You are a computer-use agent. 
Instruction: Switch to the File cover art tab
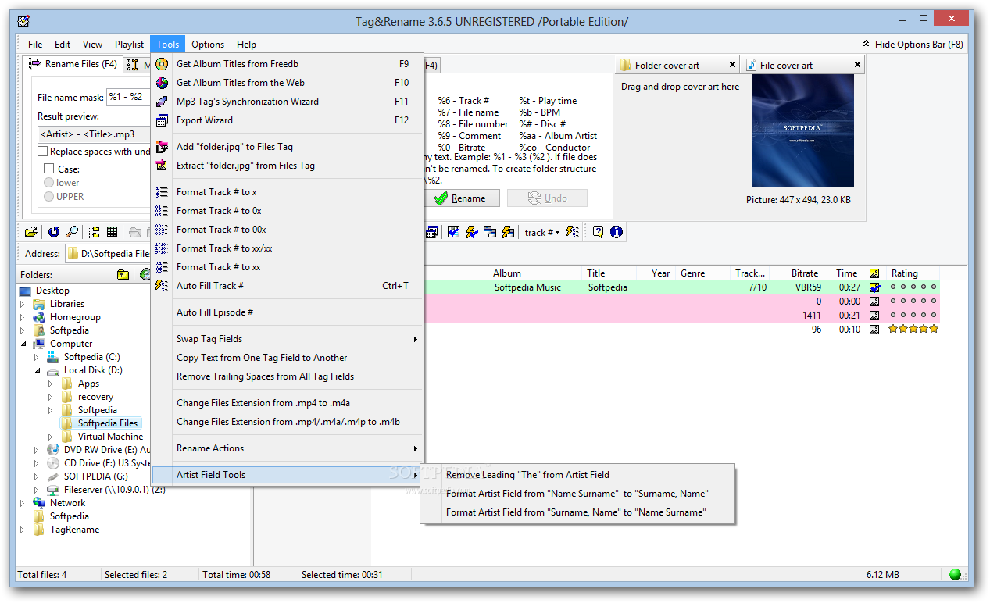786,66
